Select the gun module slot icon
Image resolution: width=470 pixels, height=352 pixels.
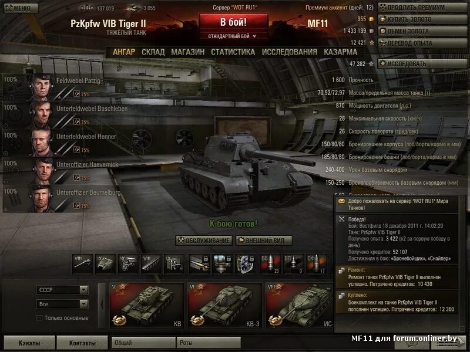tap(82, 264)
